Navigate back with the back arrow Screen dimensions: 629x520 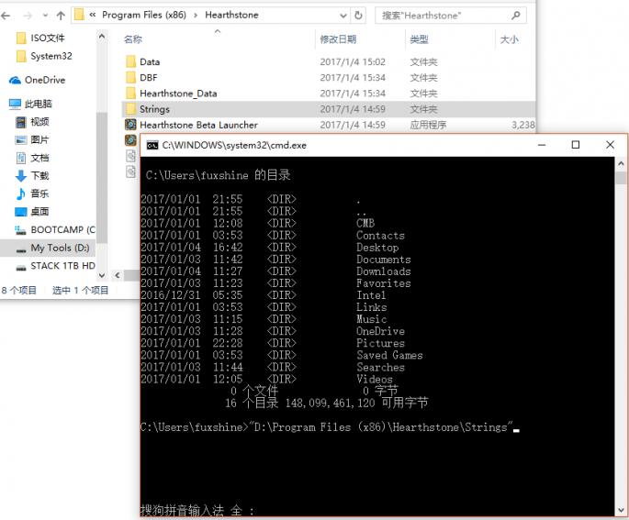[x=7, y=16]
